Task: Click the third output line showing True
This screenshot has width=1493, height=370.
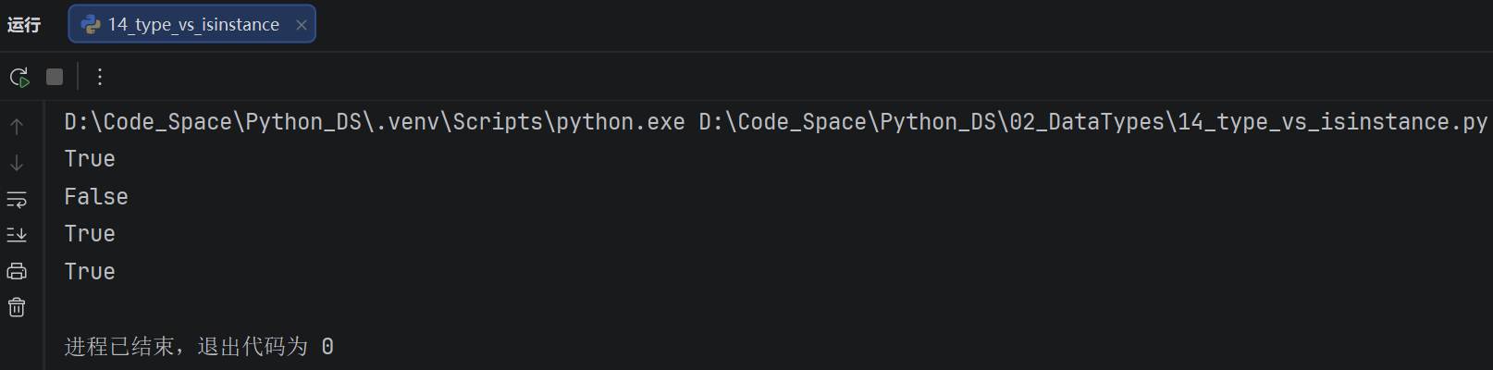Action: pos(90,234)
